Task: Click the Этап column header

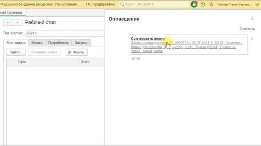Action: (91, 62)
